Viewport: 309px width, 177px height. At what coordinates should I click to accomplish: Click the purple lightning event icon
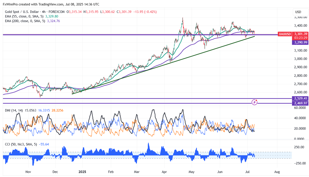tap(254, 102)
